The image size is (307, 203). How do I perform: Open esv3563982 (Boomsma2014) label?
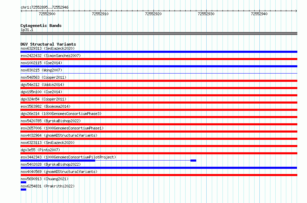46,106
